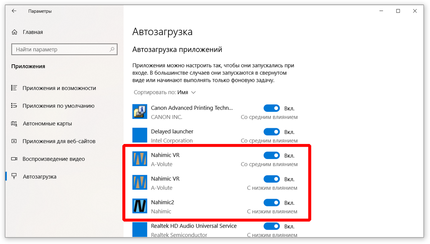The height and width of the screenshot is (244, 430).
Task: Click the Delayed launcher blue icon
Action: 140,135
